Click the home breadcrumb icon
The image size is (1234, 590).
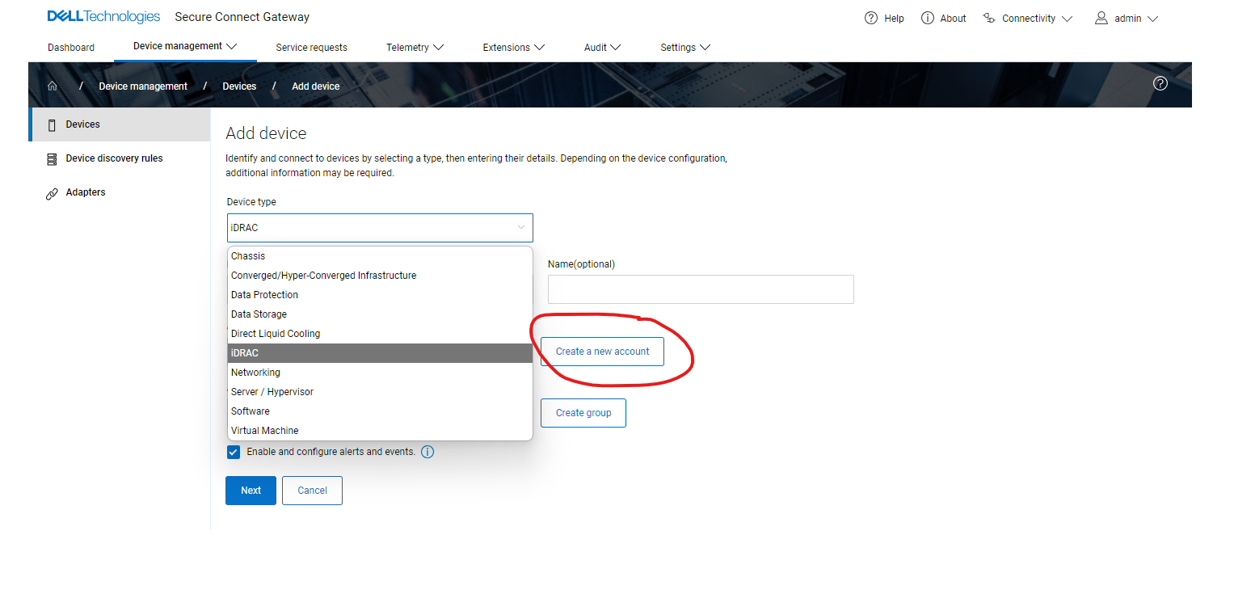tap(52, 85)
